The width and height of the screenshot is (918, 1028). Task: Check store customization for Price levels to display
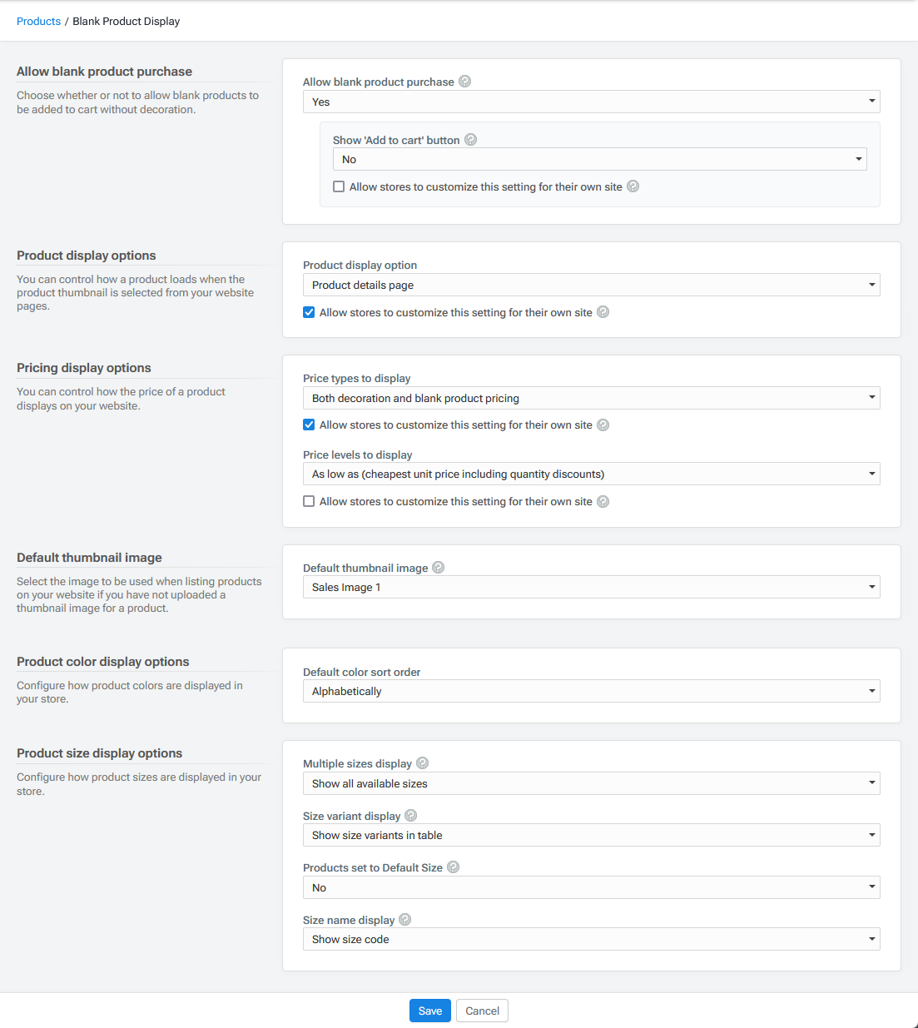click(309, 501)
